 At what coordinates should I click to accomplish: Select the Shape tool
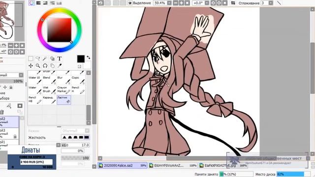tap(52, 59)
